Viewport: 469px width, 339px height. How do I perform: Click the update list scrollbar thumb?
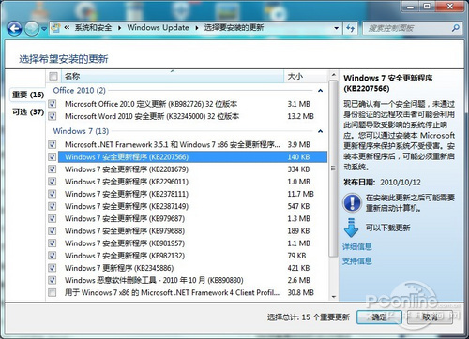click(x=333, y=169)
